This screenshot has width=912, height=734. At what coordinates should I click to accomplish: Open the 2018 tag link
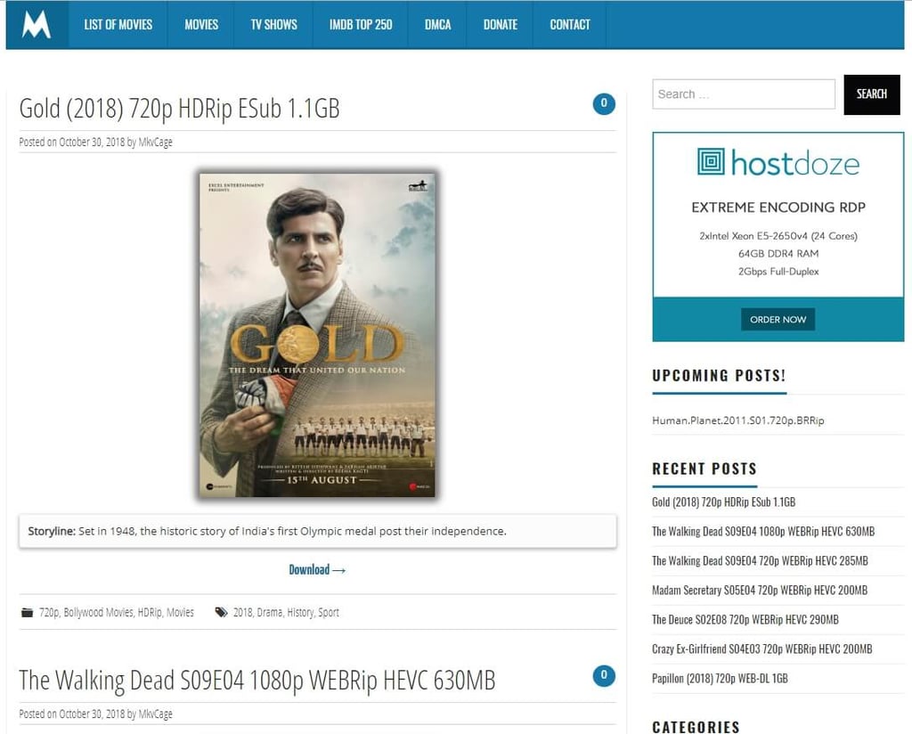pyautogui.click(x=242, y=613)
